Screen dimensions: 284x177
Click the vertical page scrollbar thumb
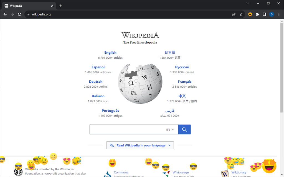click(x=282, y=68)
